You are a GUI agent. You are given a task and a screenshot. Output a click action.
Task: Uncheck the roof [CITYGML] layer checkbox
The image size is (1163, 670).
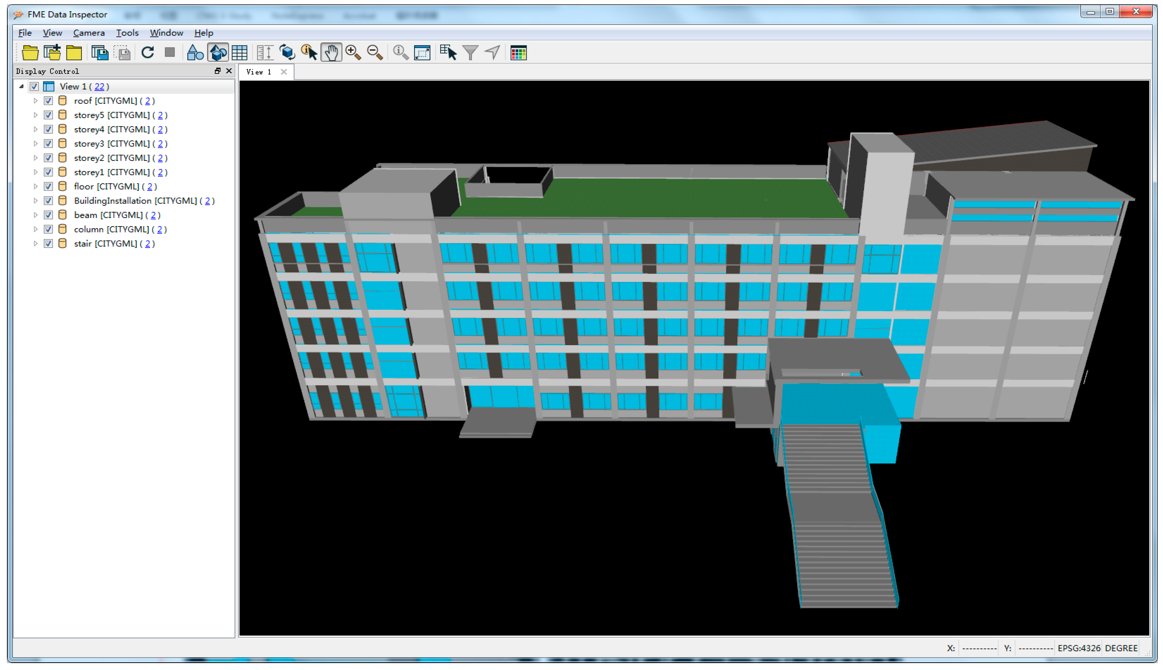(x=48, y=101)
